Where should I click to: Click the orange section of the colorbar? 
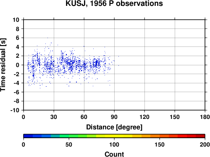pos(150,136)
